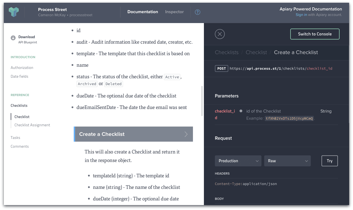This screenshot has height=210, width=353.
Task: Dismiss the console panel via the X icon
Action: pos(220,34)
